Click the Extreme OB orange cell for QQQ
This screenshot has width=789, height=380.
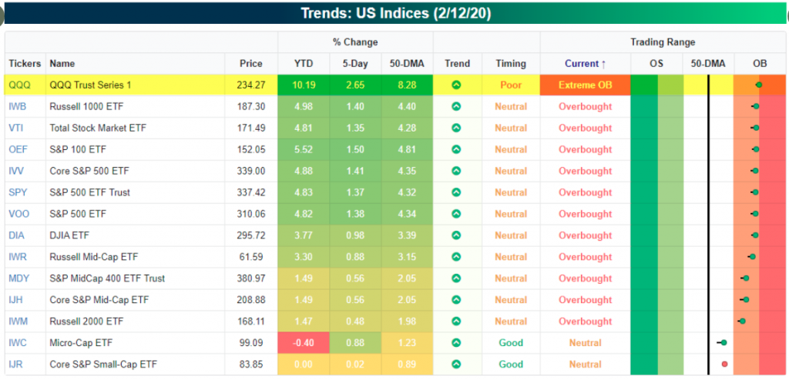585,85
